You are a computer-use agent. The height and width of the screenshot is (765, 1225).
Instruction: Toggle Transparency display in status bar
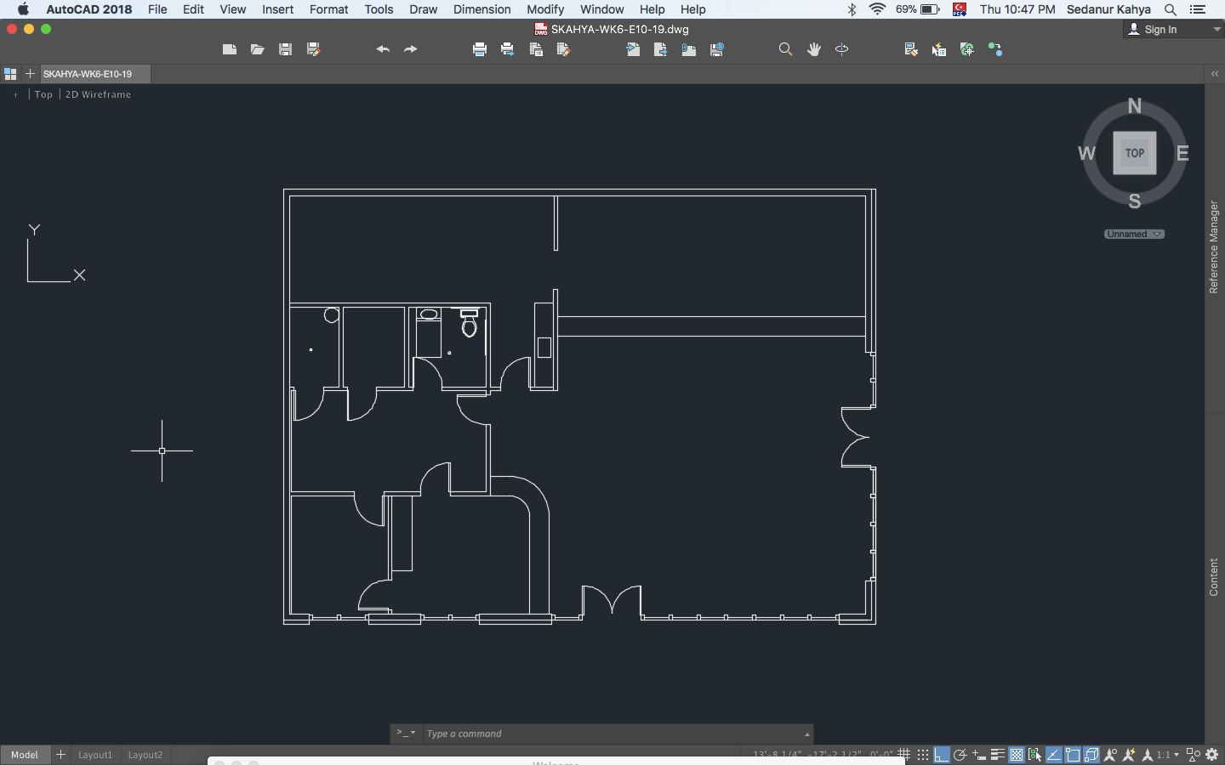click(x=1017, y=755)
